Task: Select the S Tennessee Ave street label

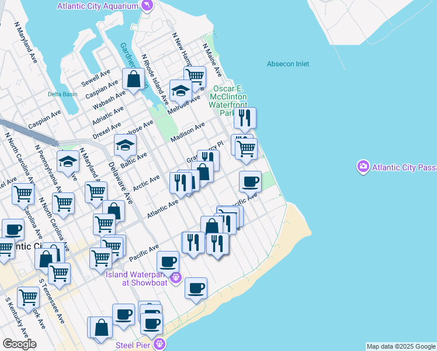Action: pyautogui.click(x=52, y=301)
